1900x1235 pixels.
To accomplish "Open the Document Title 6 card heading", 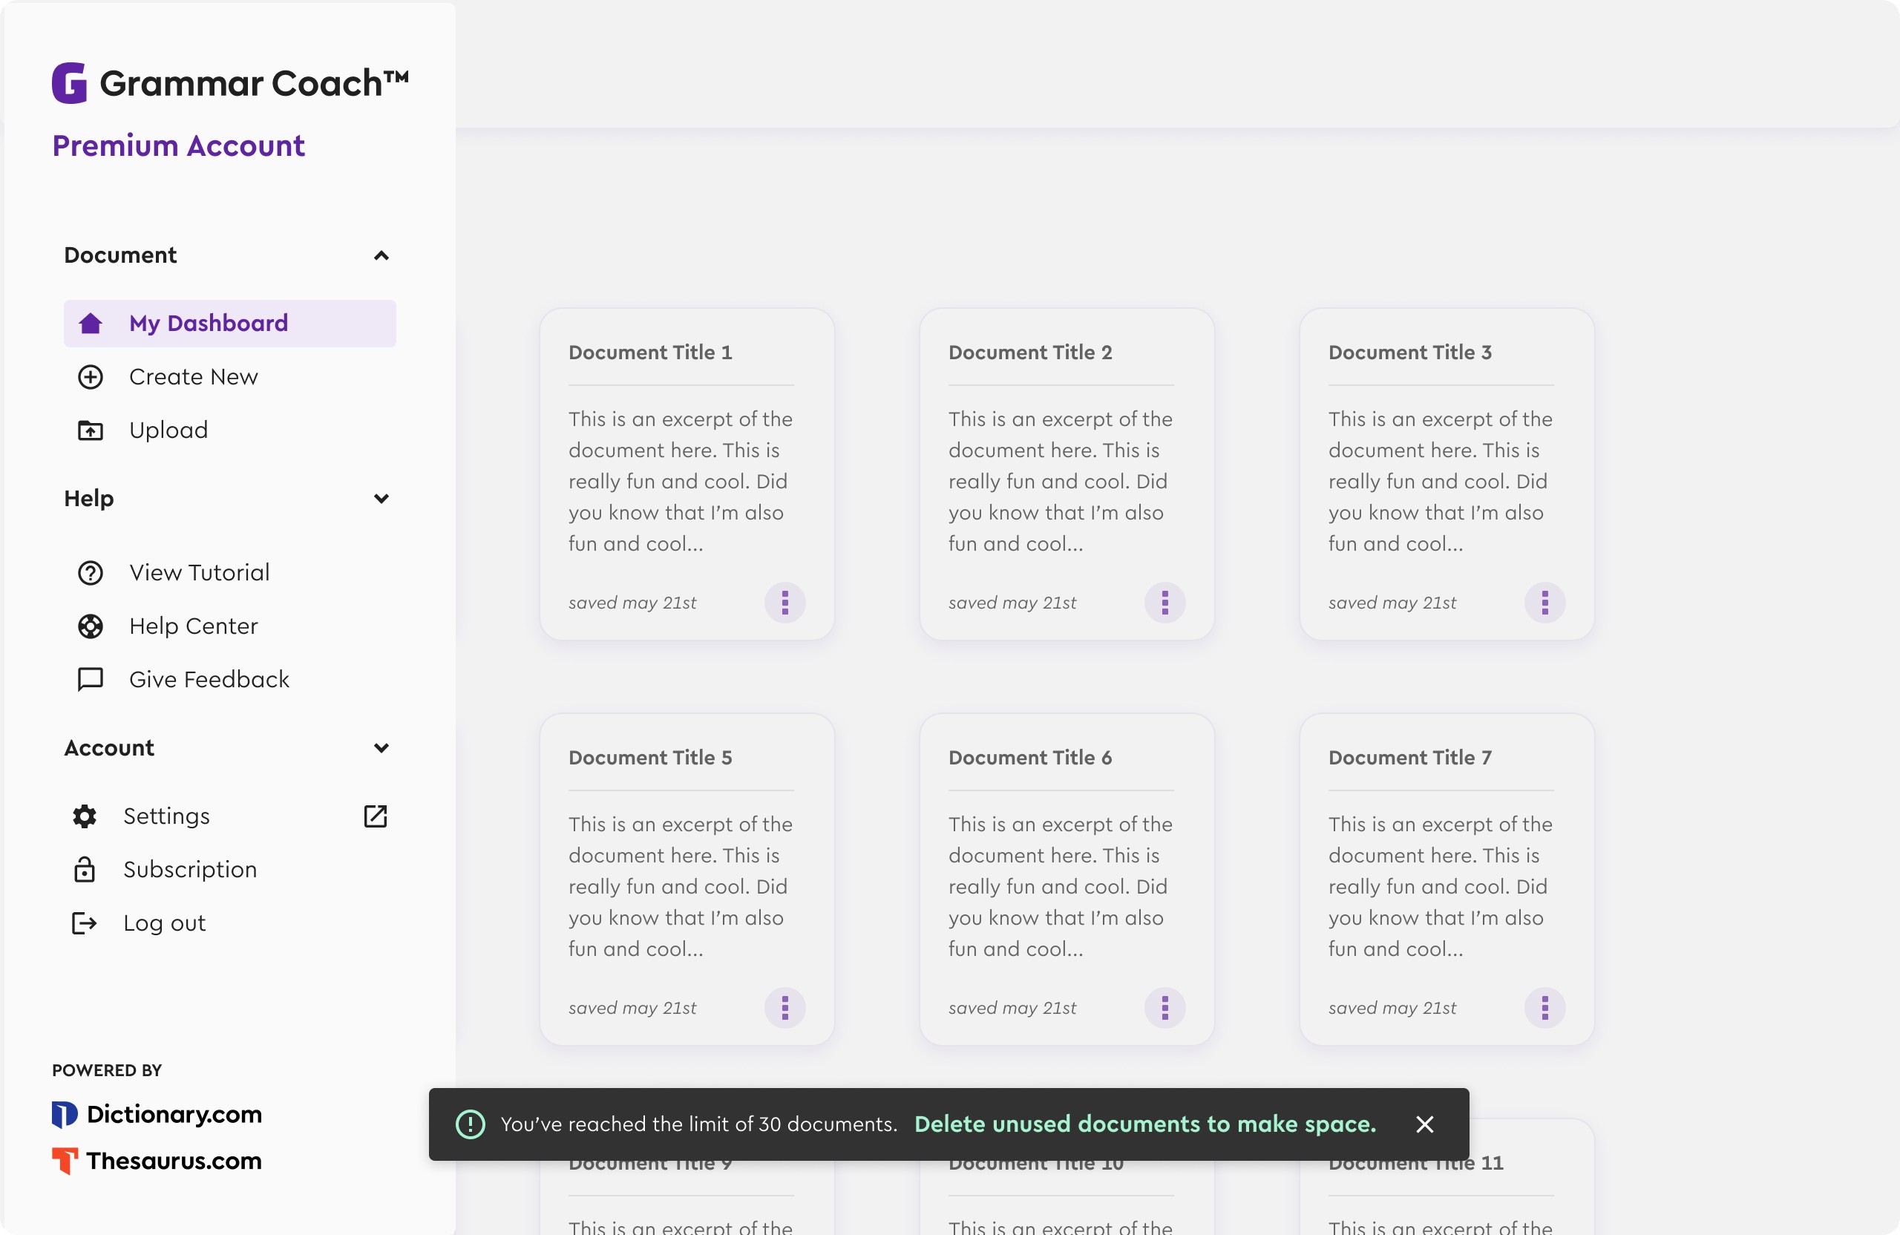I will [1030, 759].
